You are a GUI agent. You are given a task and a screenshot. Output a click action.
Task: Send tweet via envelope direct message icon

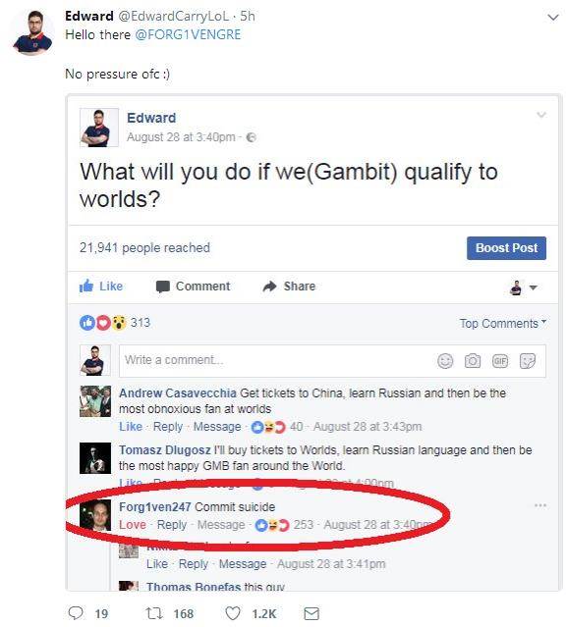[x=311, y=613]
